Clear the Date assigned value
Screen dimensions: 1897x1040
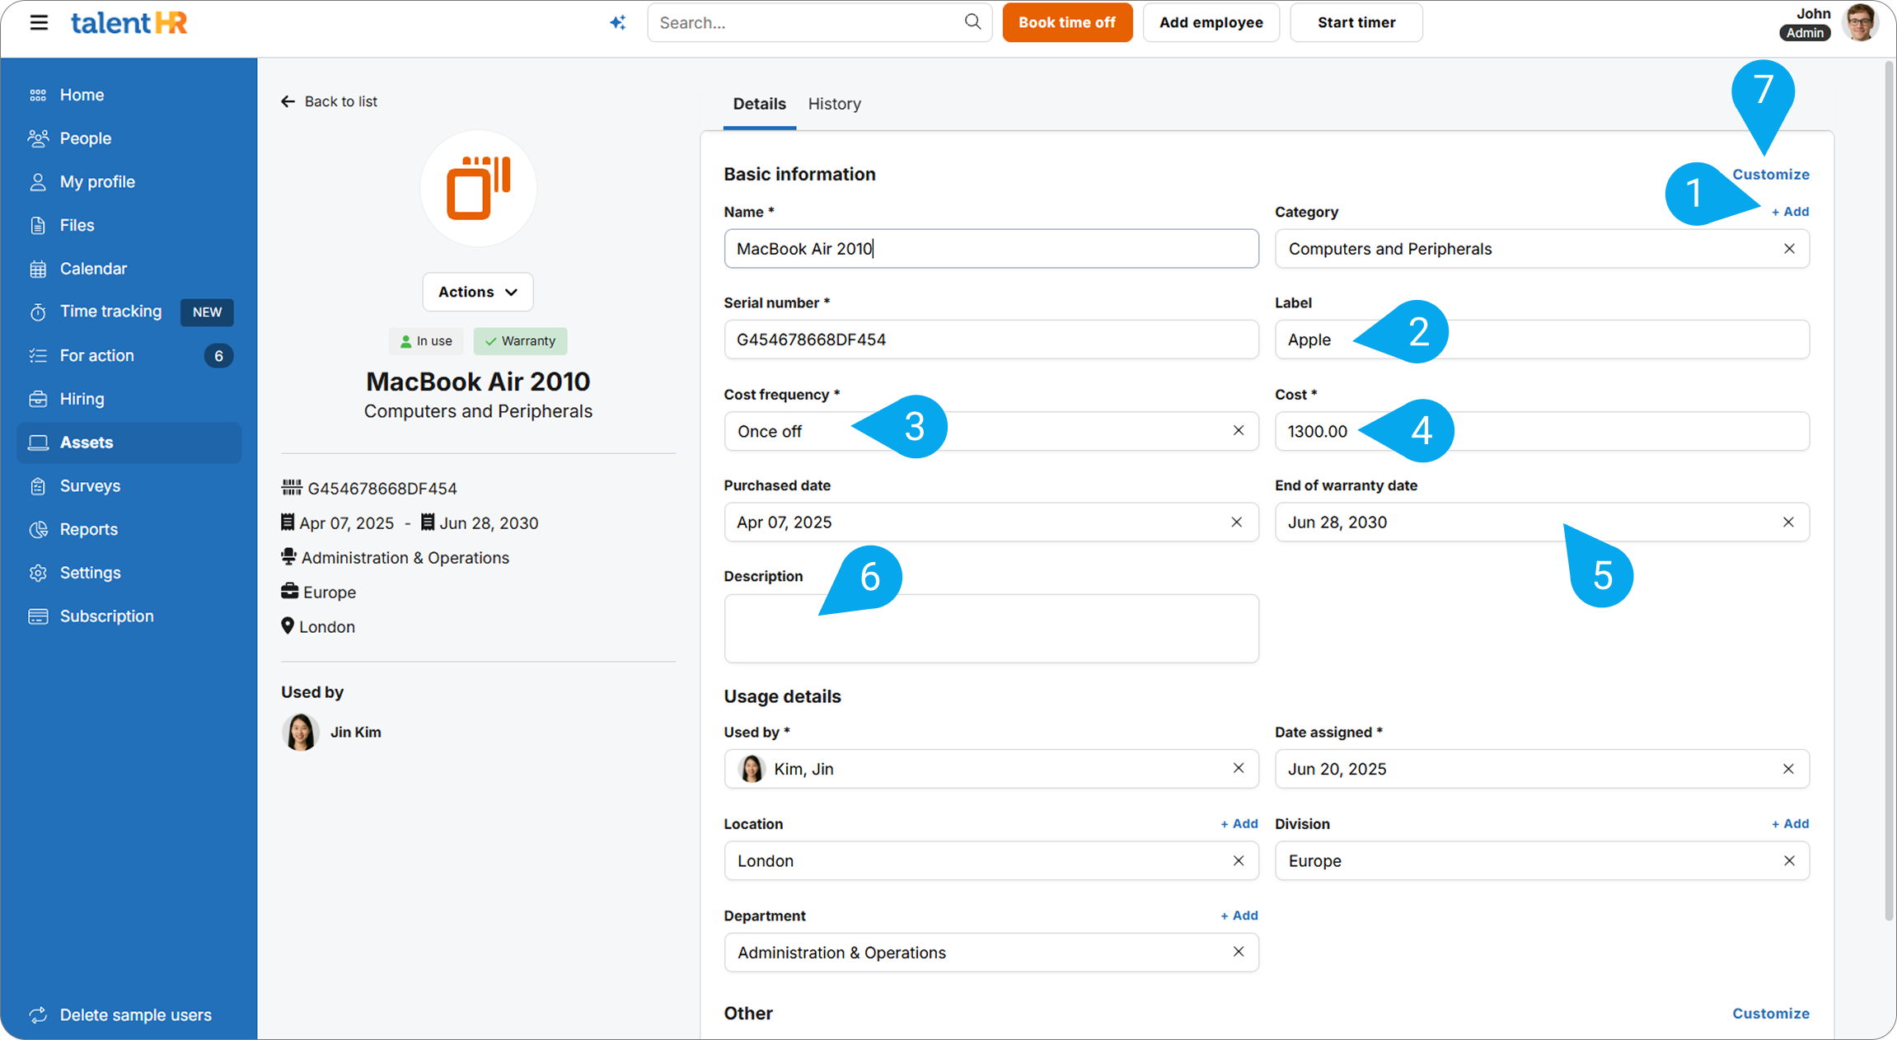coord(1788,769)
